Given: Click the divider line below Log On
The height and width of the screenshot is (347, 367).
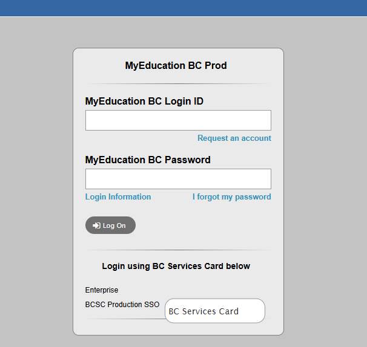Looking at the screenshot, I should tap(177, 250).
